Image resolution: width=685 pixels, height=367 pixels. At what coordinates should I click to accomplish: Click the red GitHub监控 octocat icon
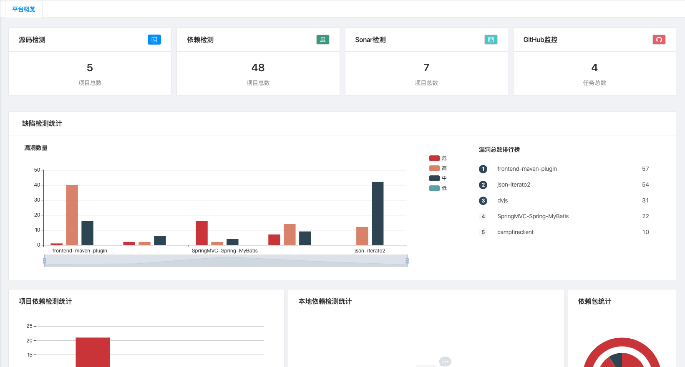(659, 40)
